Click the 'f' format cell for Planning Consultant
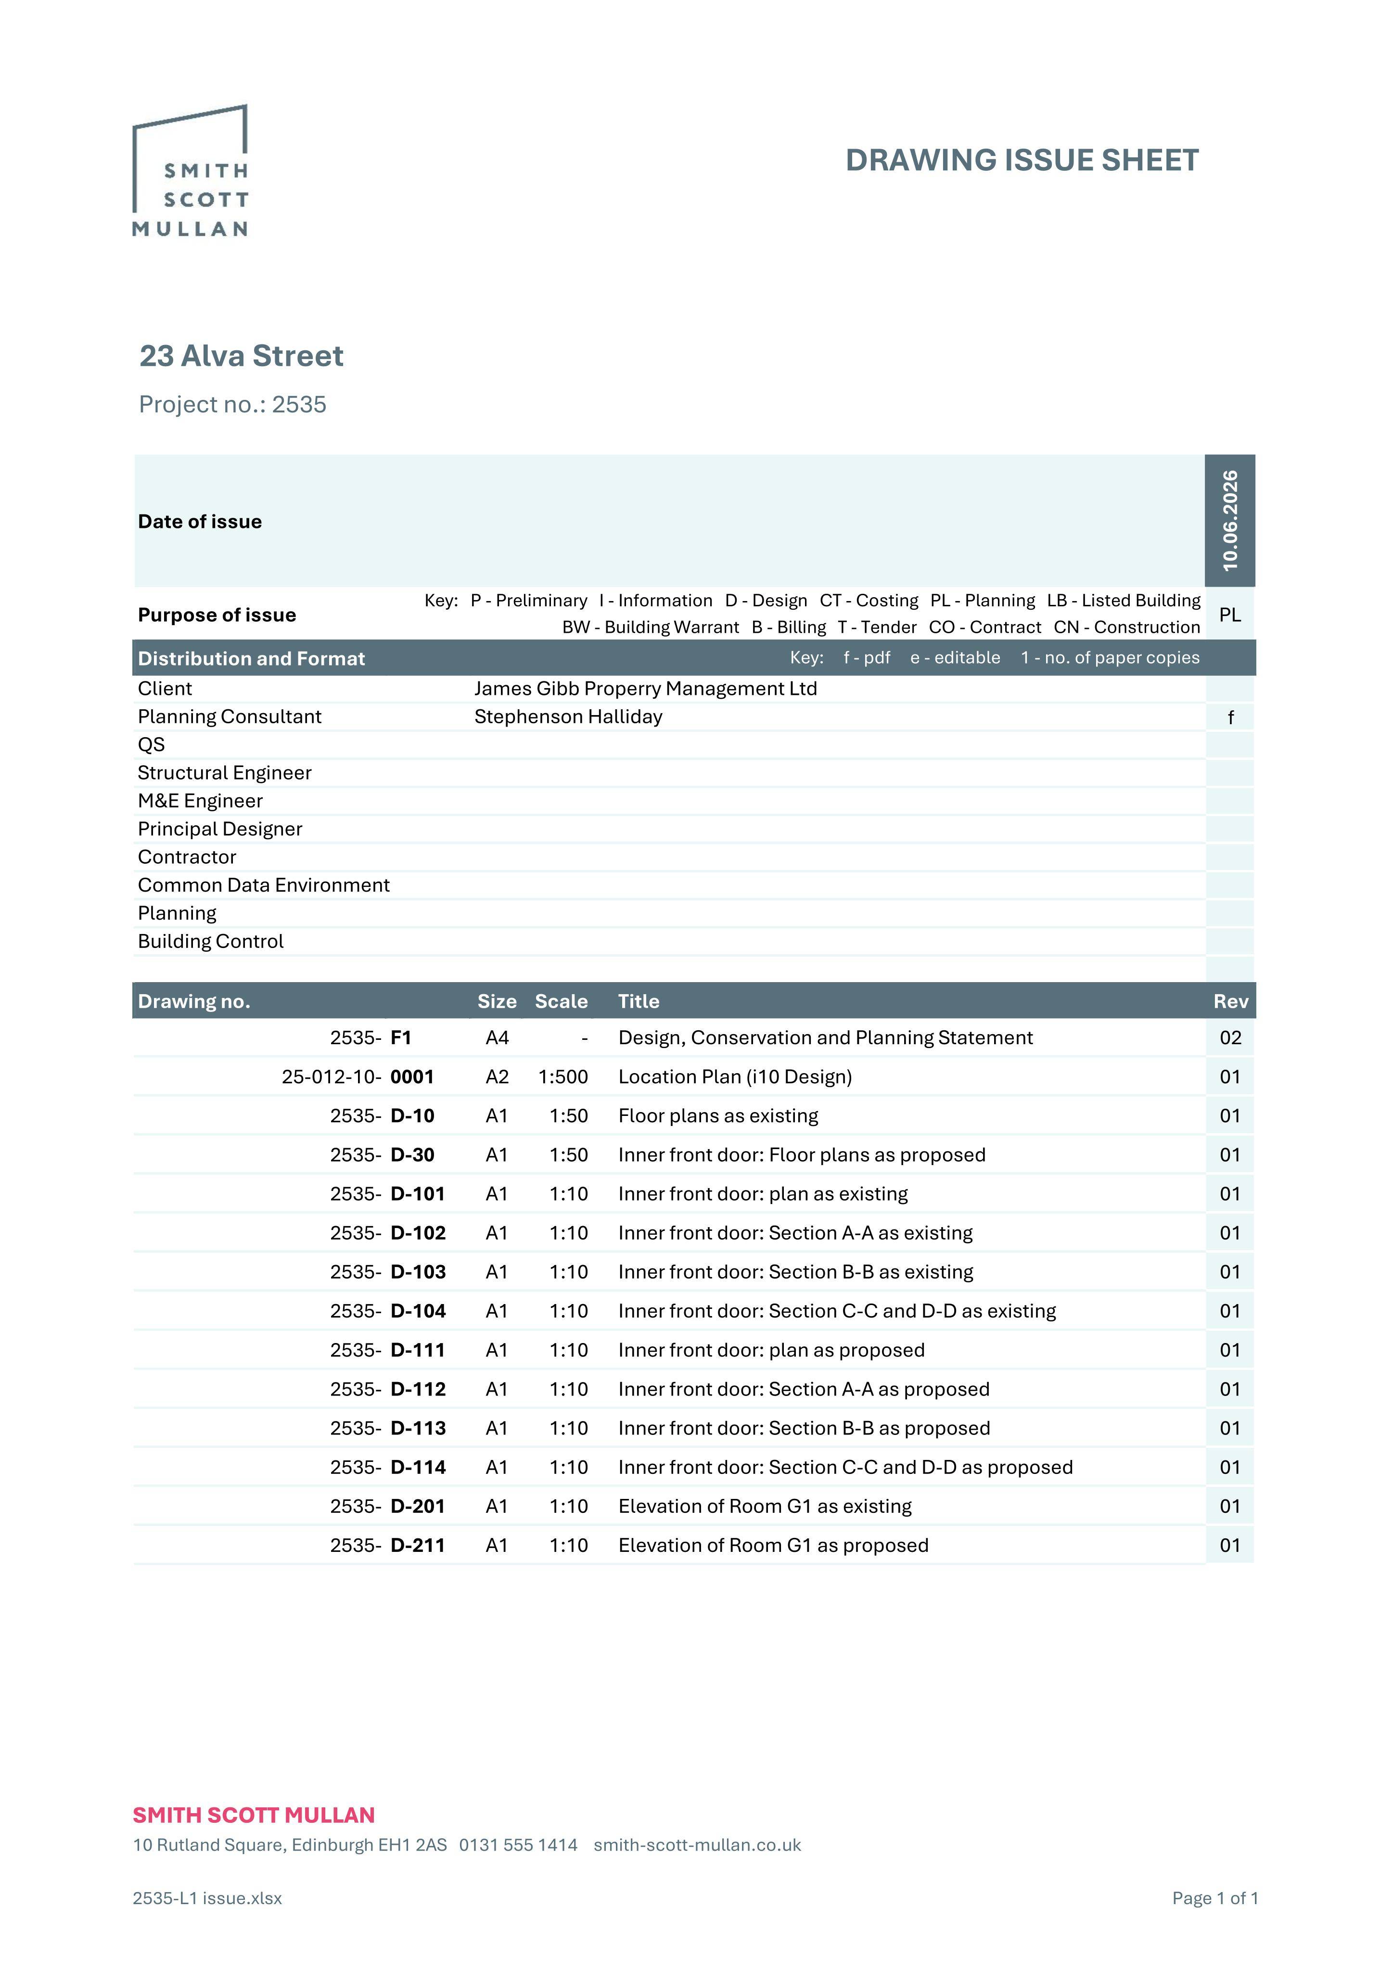Image resolution: width=1393 pixels, height=1971 pixels. pos(1230,717)
